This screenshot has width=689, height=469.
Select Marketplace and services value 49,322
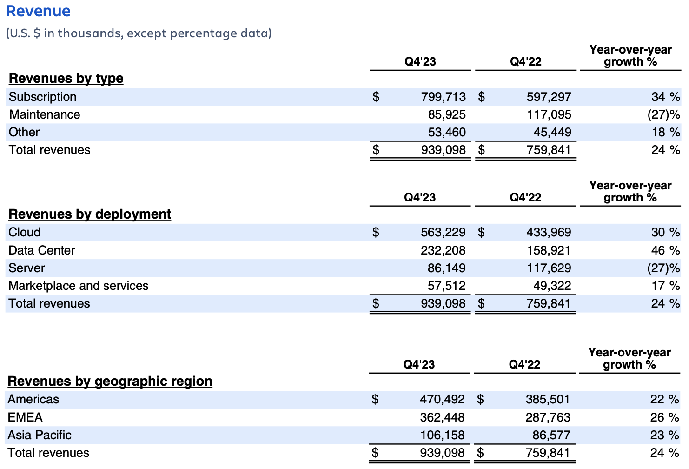(552, 286)
